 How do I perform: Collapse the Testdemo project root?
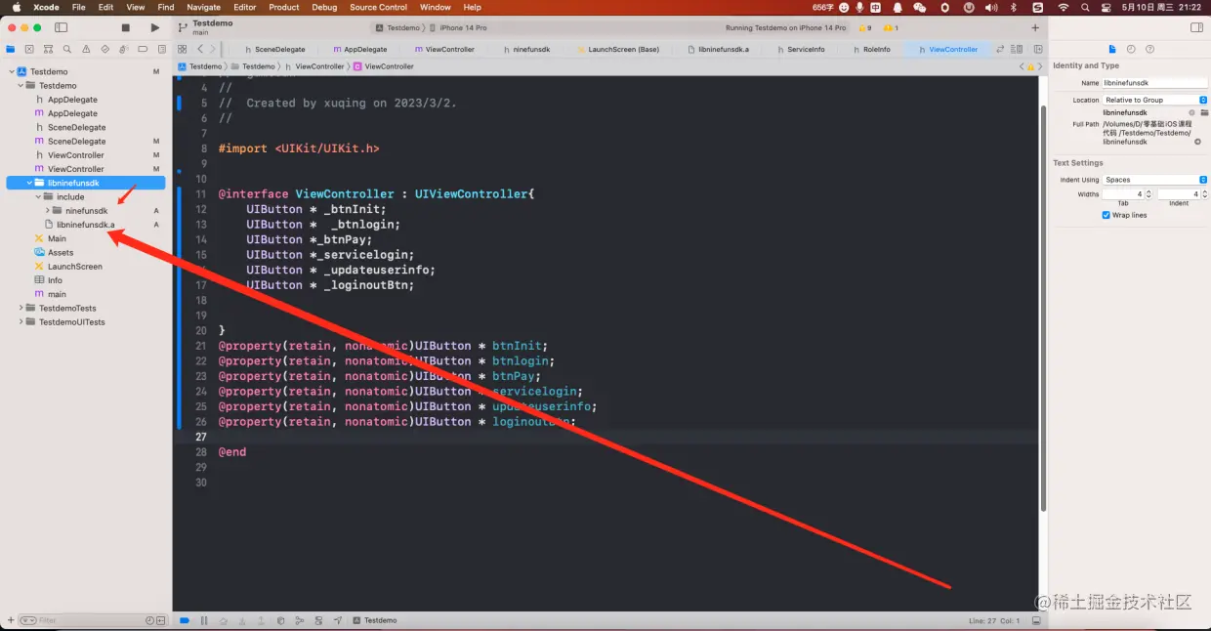12,71
